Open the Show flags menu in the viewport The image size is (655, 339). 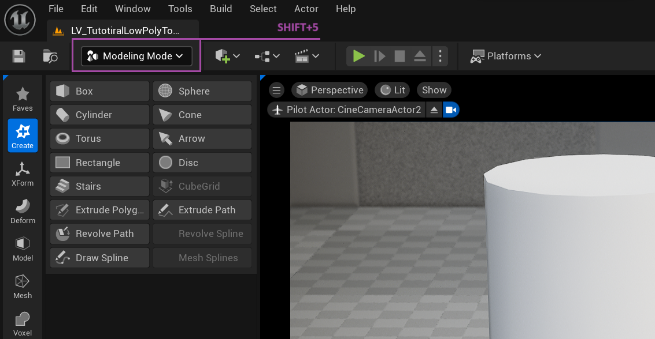434,90
